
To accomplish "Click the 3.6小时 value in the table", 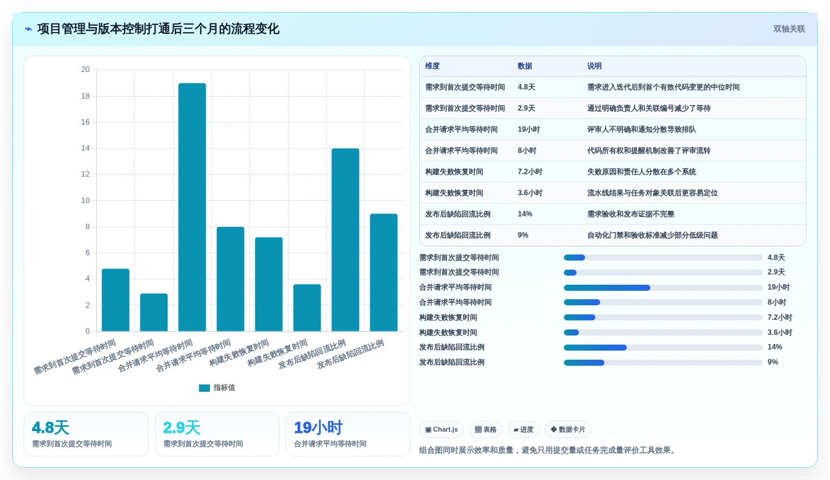I will point(530,193).
